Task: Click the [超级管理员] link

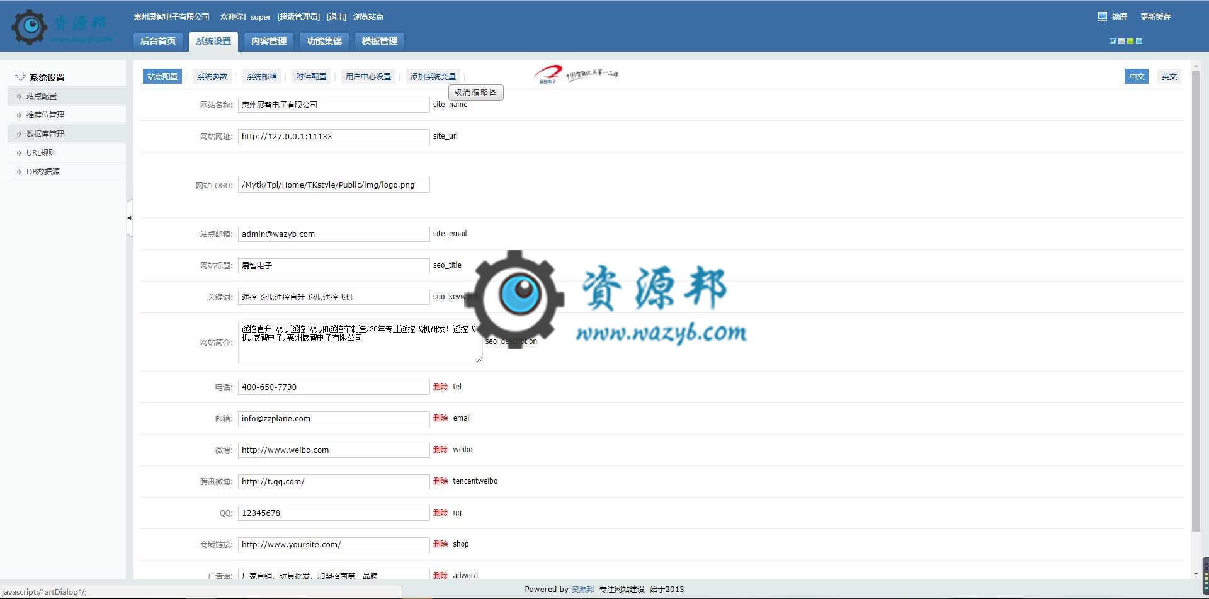Action: (x=298, y=17)
